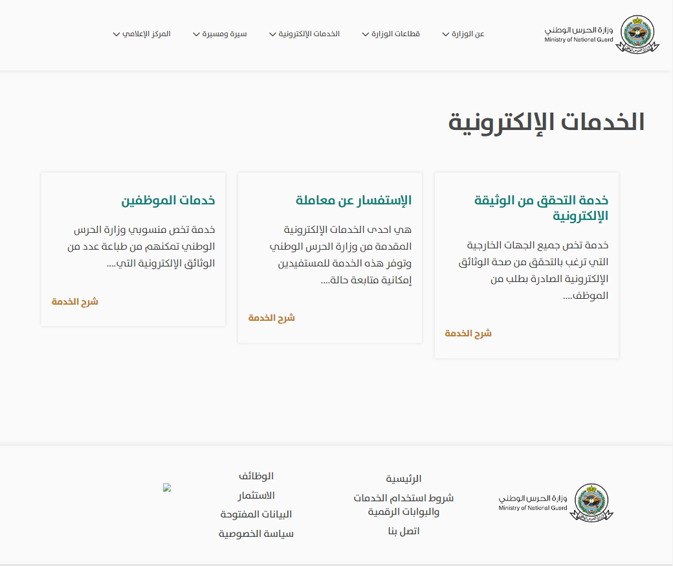673x566 pixels.
Task: Expand the قطاعات الوزارة menu chevron
Action: (x=366, y=34)
